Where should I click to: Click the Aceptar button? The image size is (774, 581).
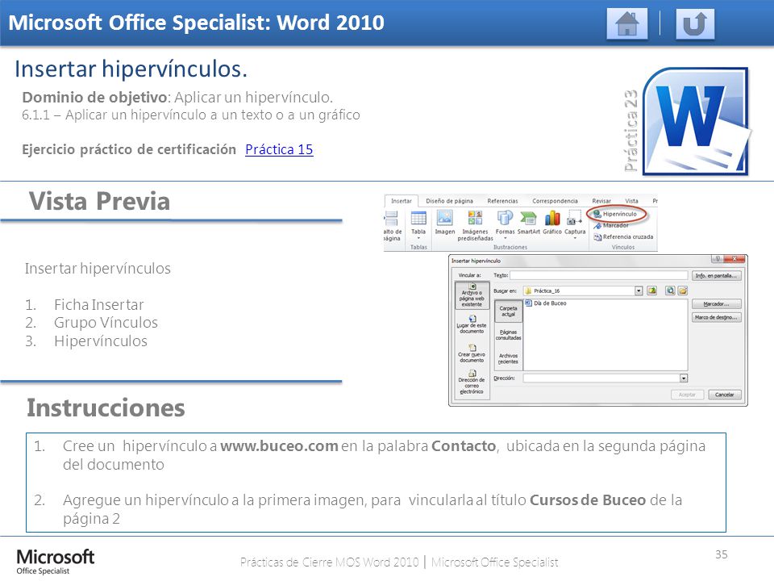pos(687,395)
